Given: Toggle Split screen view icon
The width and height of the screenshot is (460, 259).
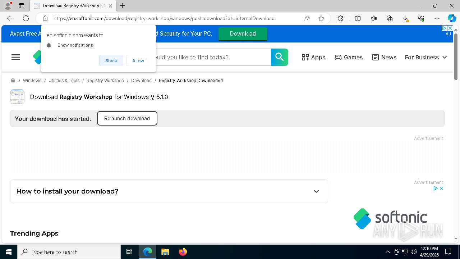Looking at the screenshot, I should [x=358, y=18].
